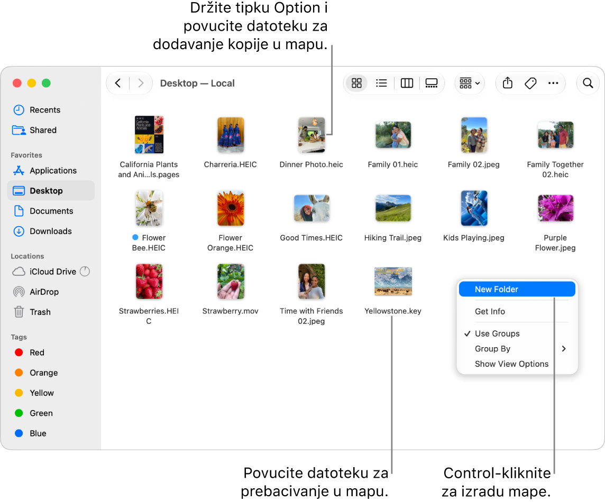Expand the Group By submenu
Image resolution: width=605 pixels, height=502 pixels.
pyautogui.click(x=517, y=349)
